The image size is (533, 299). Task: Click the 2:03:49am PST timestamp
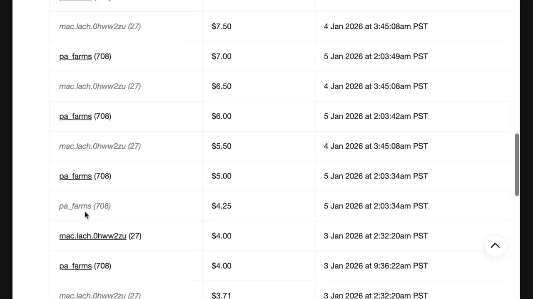[376, 56]
